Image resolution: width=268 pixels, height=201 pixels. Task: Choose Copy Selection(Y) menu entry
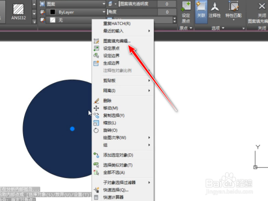(123, 115)
